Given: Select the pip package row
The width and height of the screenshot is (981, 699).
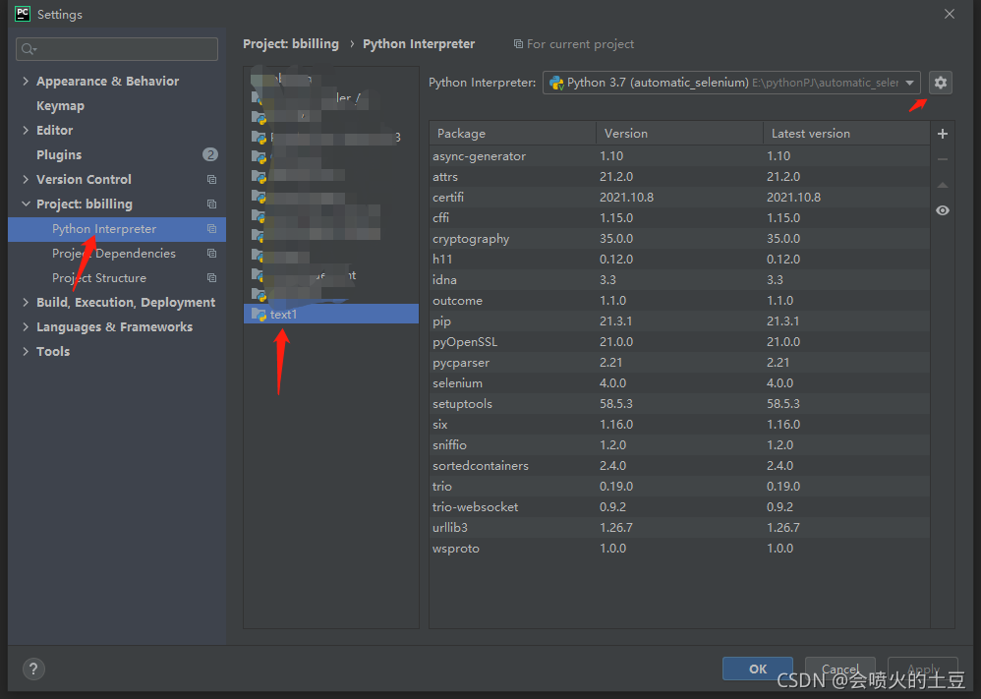Looking at the screenshot, I should [679, 321].
